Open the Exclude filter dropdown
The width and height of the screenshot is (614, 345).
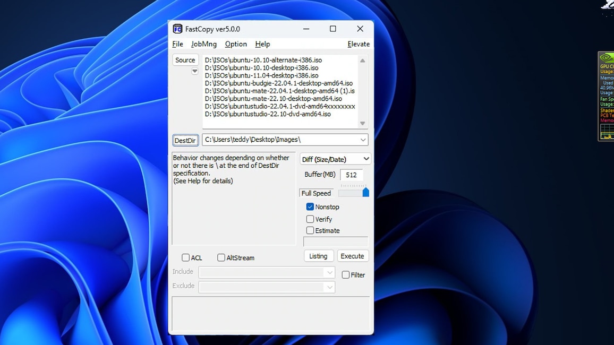tap(330, 287)
